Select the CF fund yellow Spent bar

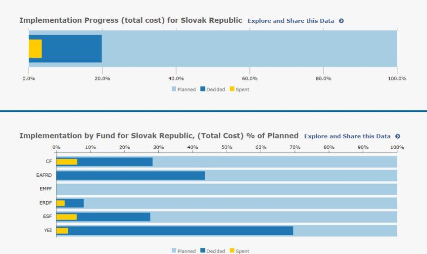[67, 162]
